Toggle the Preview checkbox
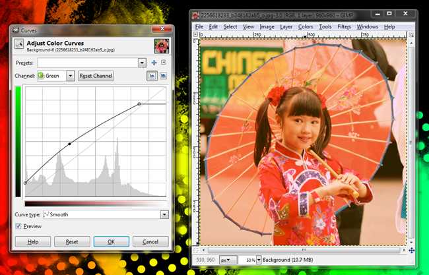This screenshot has height=275, width=429. [18, 226]
